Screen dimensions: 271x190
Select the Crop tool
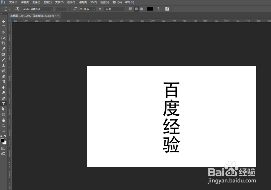[4, 43]
